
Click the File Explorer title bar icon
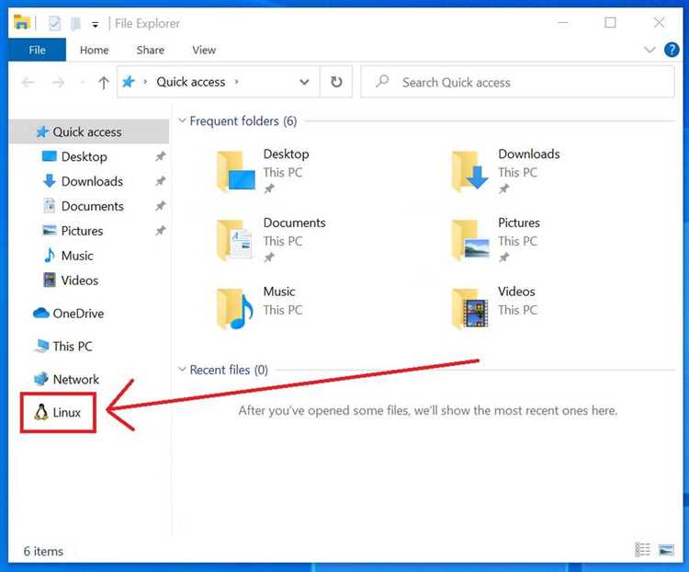point(22,22)
